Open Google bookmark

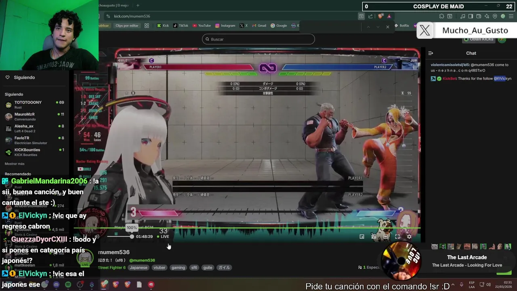[x=279, y=25]
